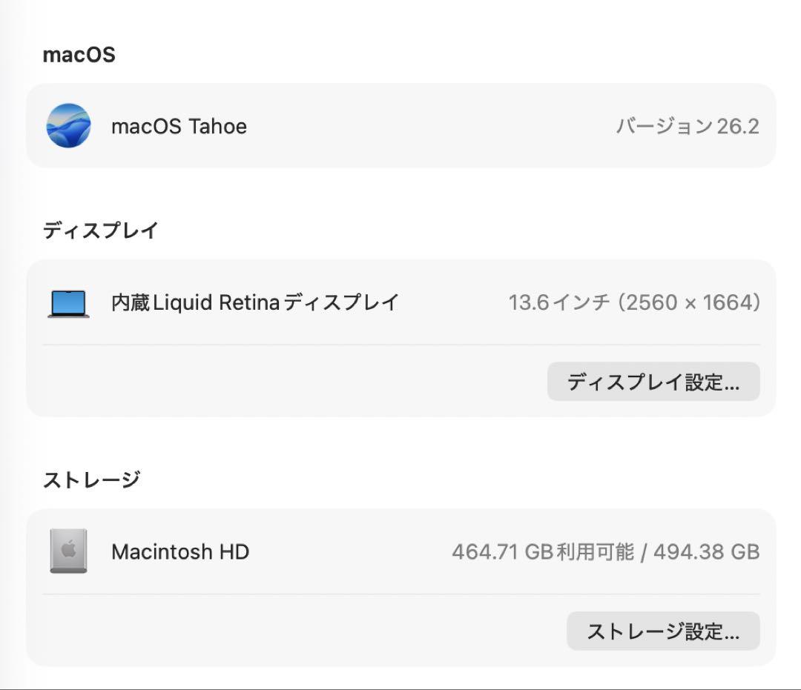Click the ディスプレイ section header
This screenshot has height=690, width=801.
click(100, 230)
